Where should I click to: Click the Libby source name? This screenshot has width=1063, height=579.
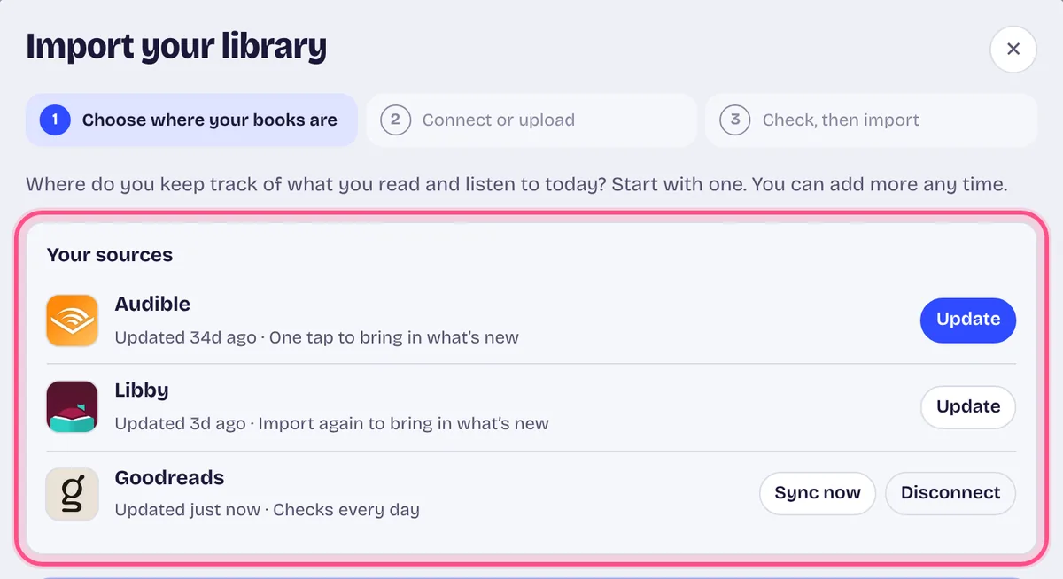pyautogui.click(x=142, y=390)
